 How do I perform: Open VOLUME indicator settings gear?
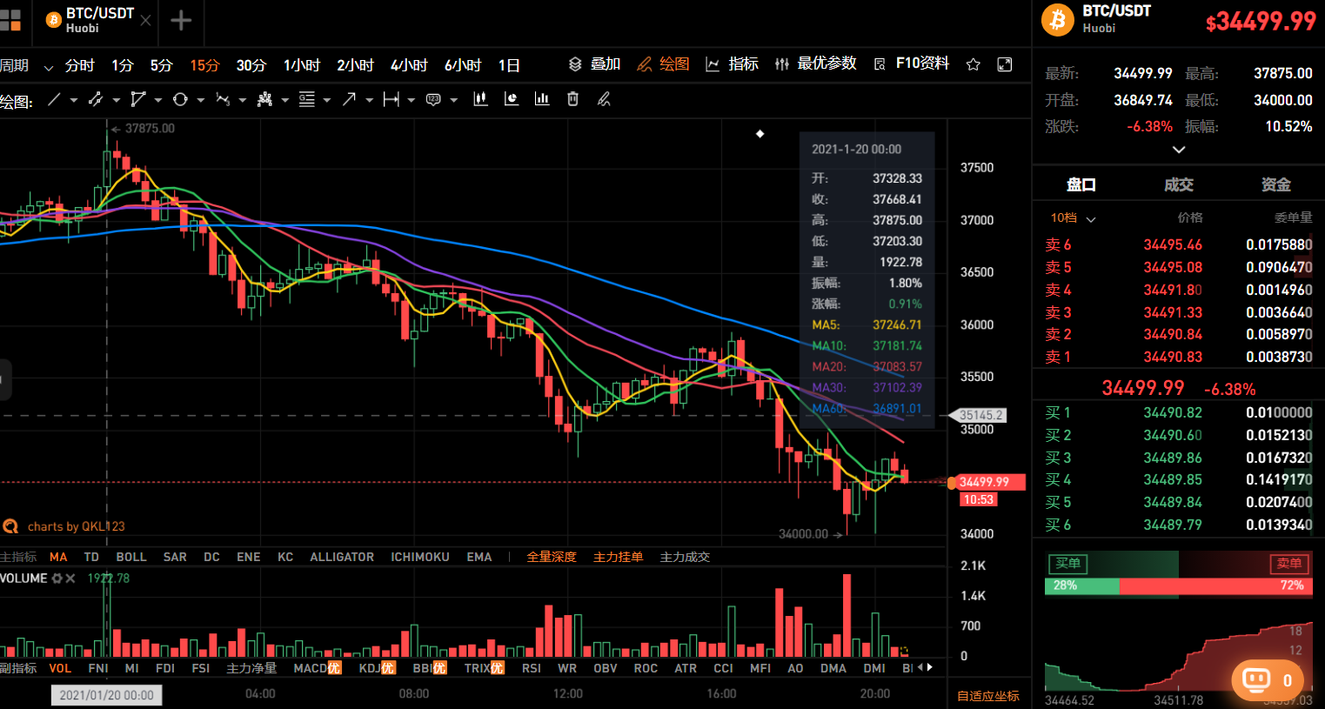(57, 579)
